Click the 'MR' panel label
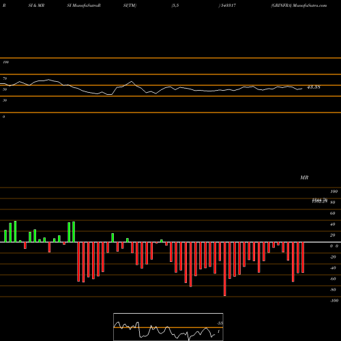The width and height of the screenshot is (341, 341). pos(304,177)
